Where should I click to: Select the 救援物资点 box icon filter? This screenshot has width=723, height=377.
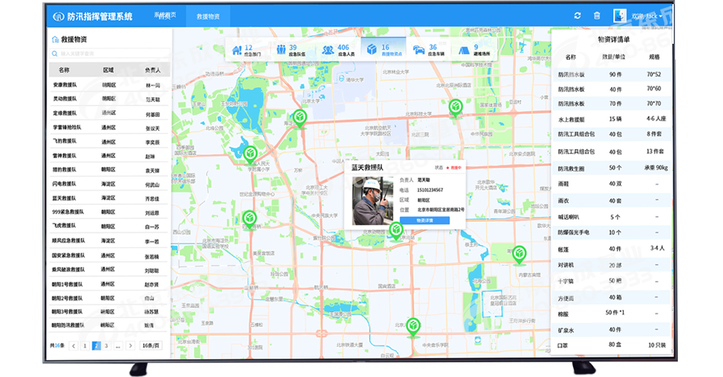(372, 50)
